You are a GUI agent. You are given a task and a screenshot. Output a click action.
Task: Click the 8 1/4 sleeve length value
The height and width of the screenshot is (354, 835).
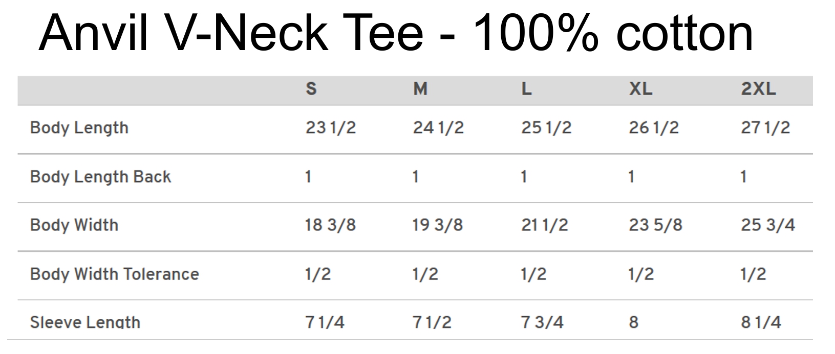point(761,322)
